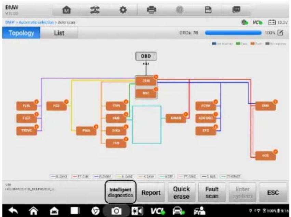
Task: Select the TCB module node
Action: [x=116, y=143]
